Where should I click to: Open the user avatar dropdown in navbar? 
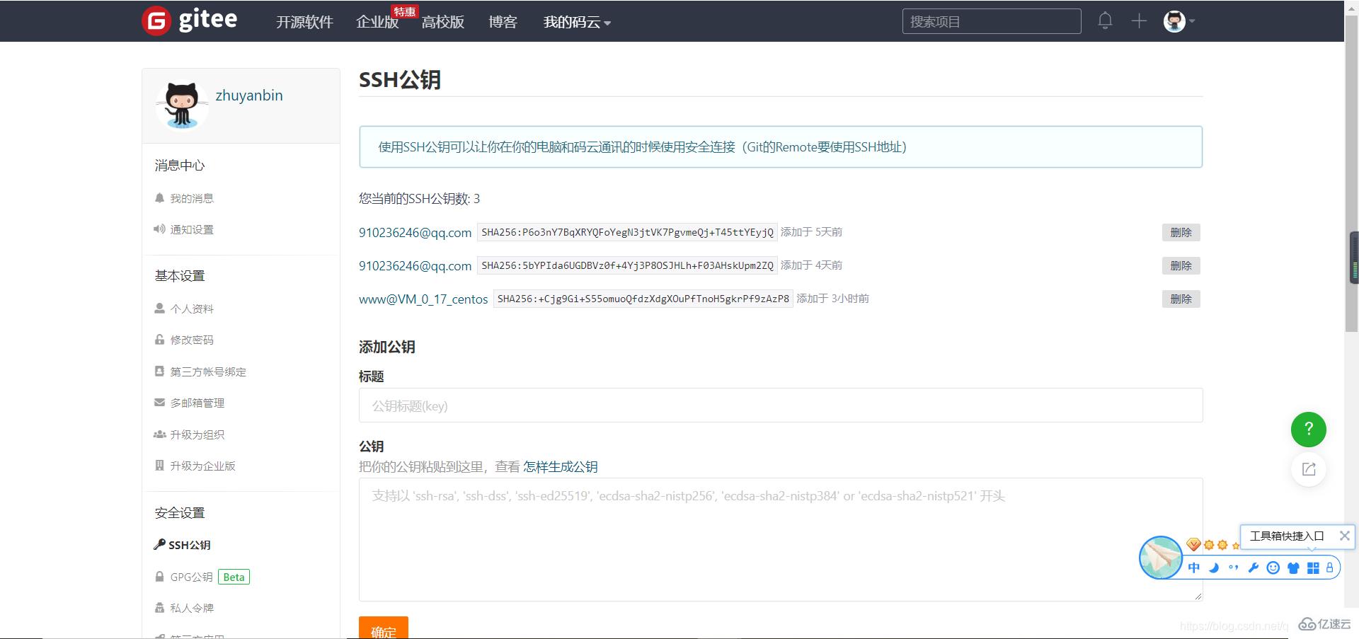tap(1179, 21)
